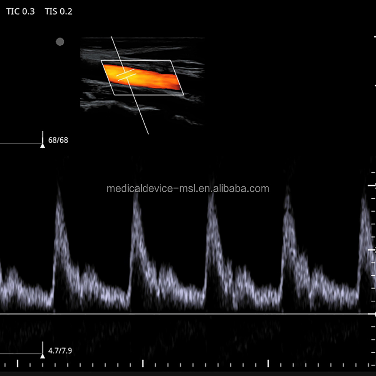
Task: Click the 68/68 value label
Action: pyautogui.click(x=58, y=140)
